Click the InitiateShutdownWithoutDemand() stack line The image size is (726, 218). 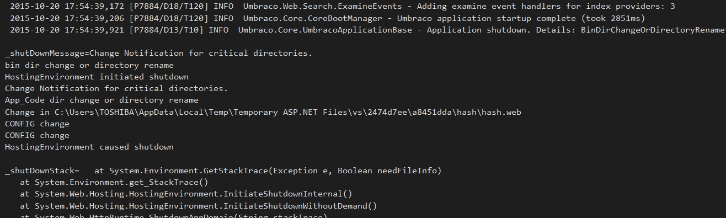pos(199,206)
